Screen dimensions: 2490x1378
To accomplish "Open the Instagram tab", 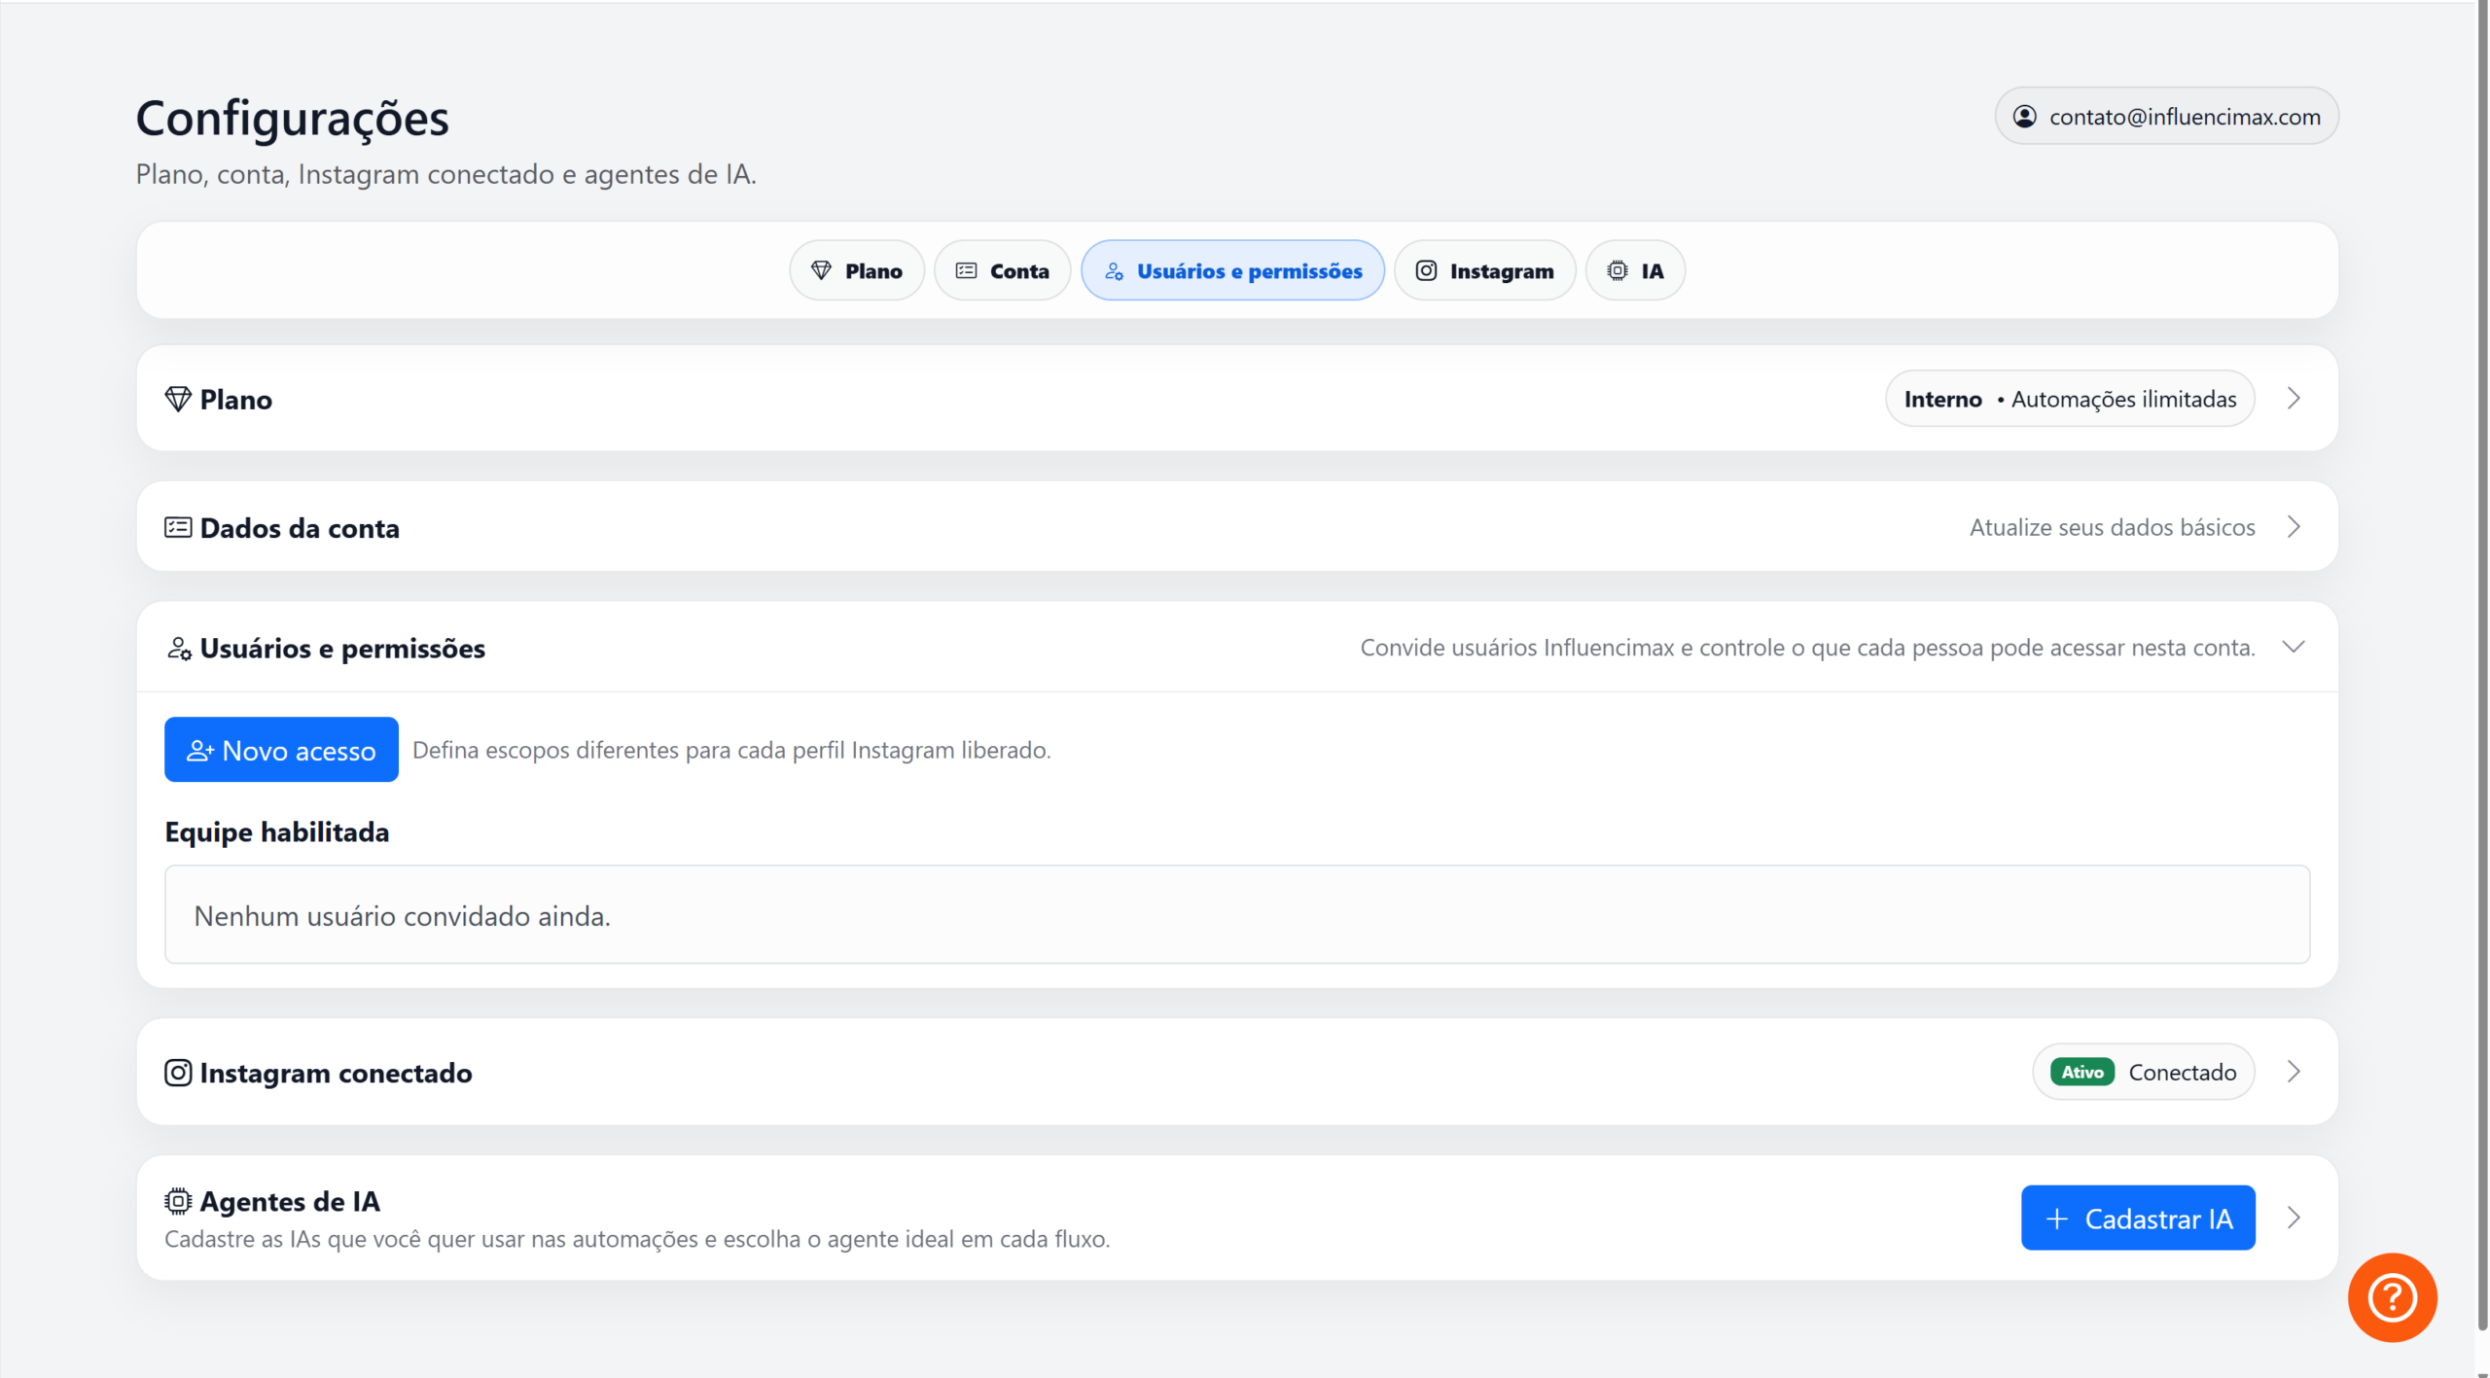I will [1484, 270].
